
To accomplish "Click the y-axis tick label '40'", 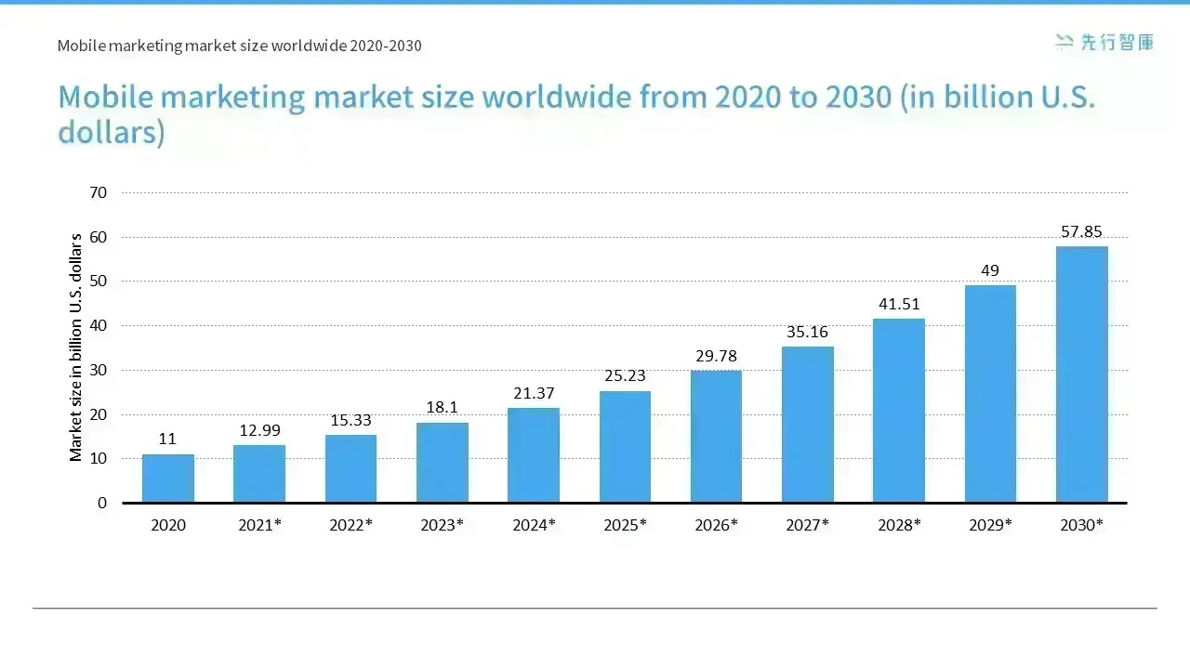I will point(98,326).
